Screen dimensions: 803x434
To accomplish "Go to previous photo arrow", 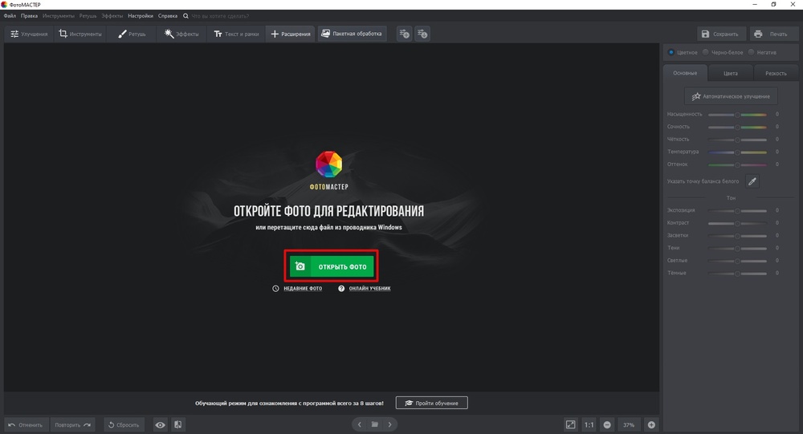I will [x=357, y=424].
